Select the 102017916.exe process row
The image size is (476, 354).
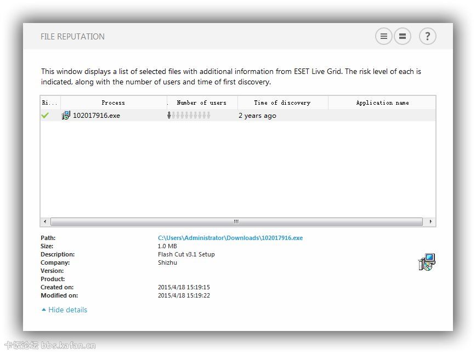(x=237, y=115)
